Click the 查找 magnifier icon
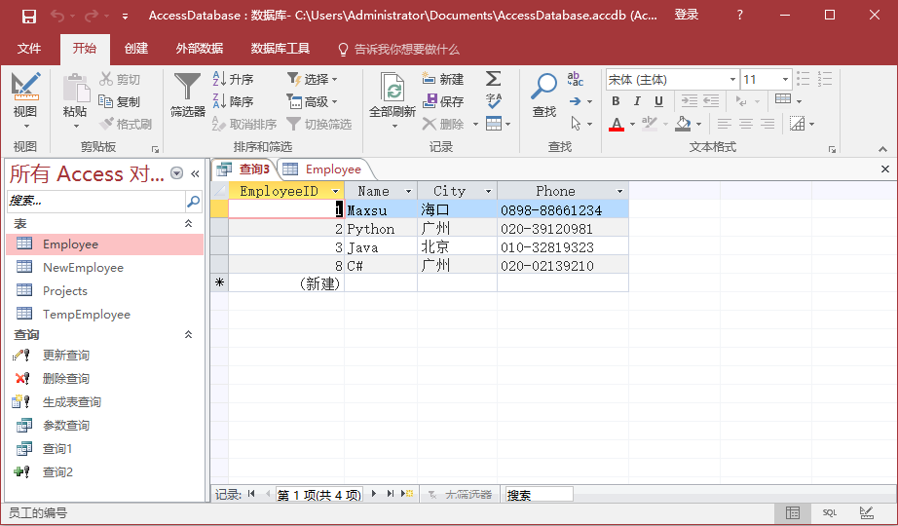 coord(543,86)
